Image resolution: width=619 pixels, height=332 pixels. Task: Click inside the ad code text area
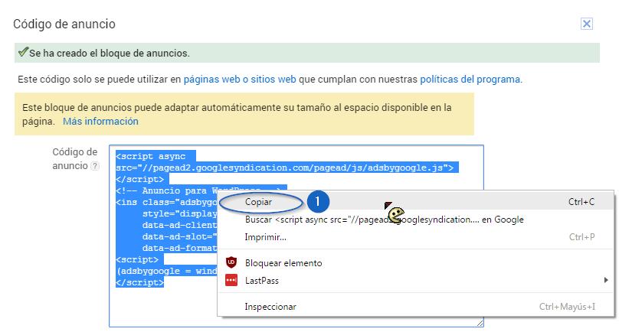296,236
